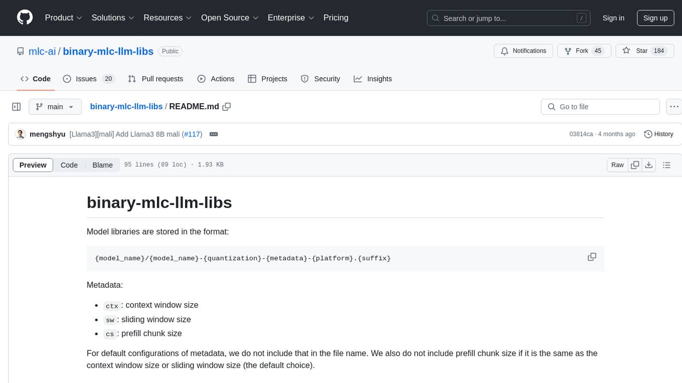Open the mlc-ai owner profile
The width and height of the screenshot is (682, 383).
click(42, 51)
